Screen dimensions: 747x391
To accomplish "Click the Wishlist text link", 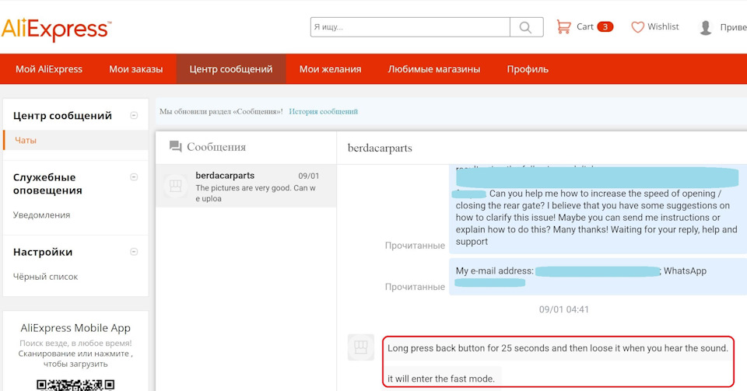I will tap(663, 26).
